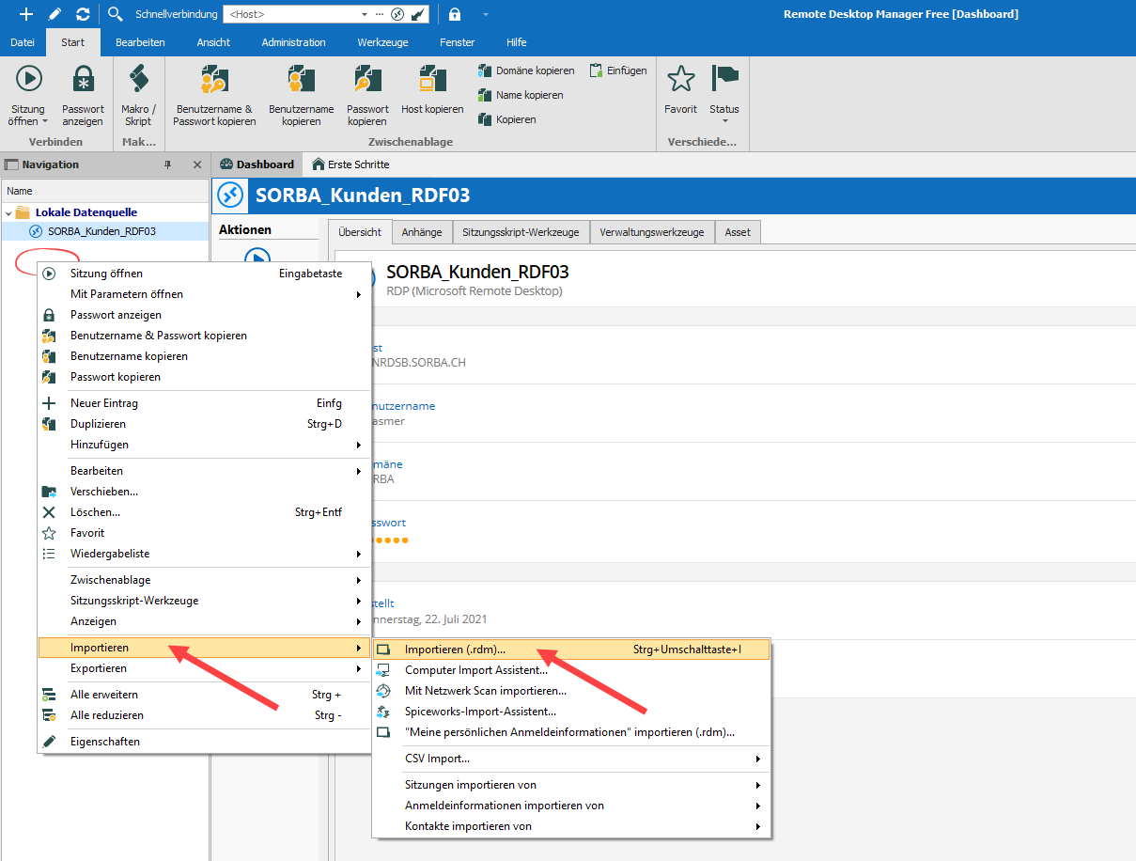Open Eigenschaften from context menu
This screenshot has width=1136, height=861.
204,742
